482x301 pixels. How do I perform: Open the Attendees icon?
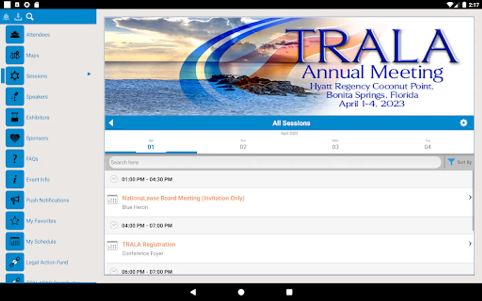pos(15,34)
